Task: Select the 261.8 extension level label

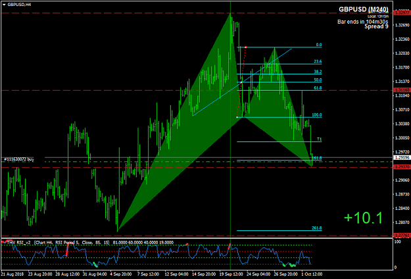Action: pos(317,228)
